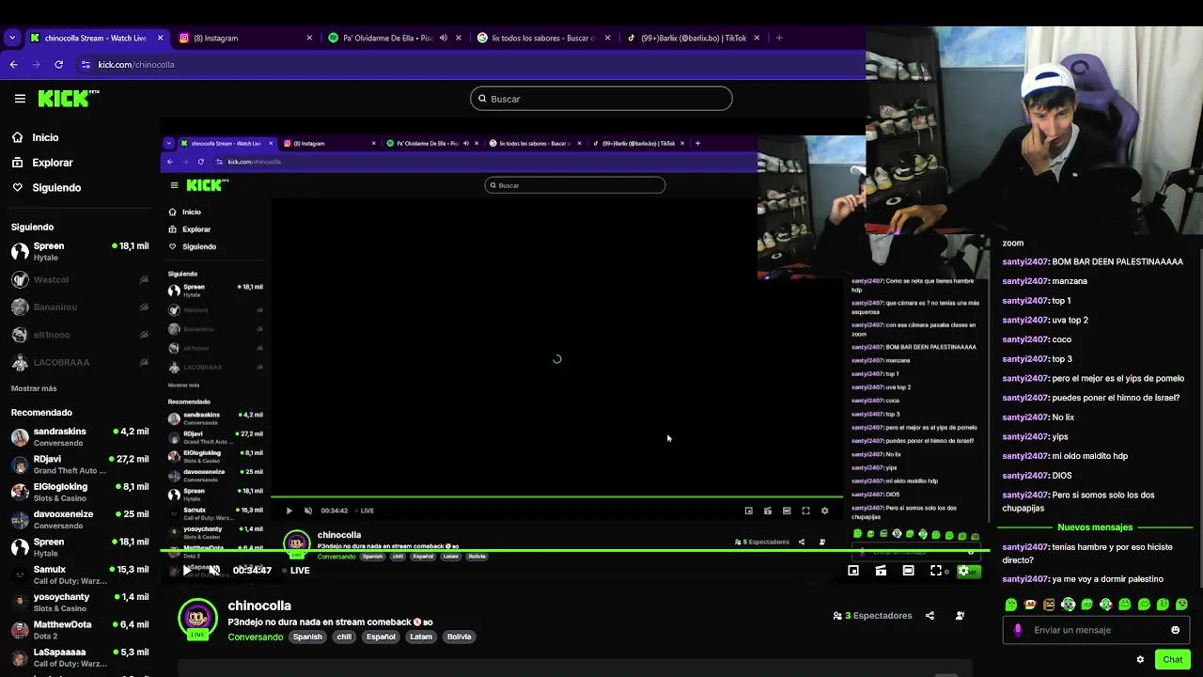This screenshot has width=1203, height=677.
Task: Click the Explorar compass icon
Action: pyautogui.click(x=18, y=163)
